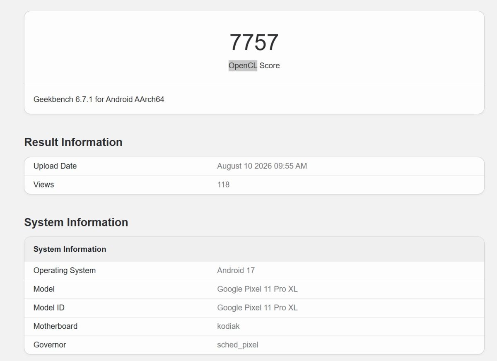
Task: Click the Upload Date label
Action: [x=55, y=166]
